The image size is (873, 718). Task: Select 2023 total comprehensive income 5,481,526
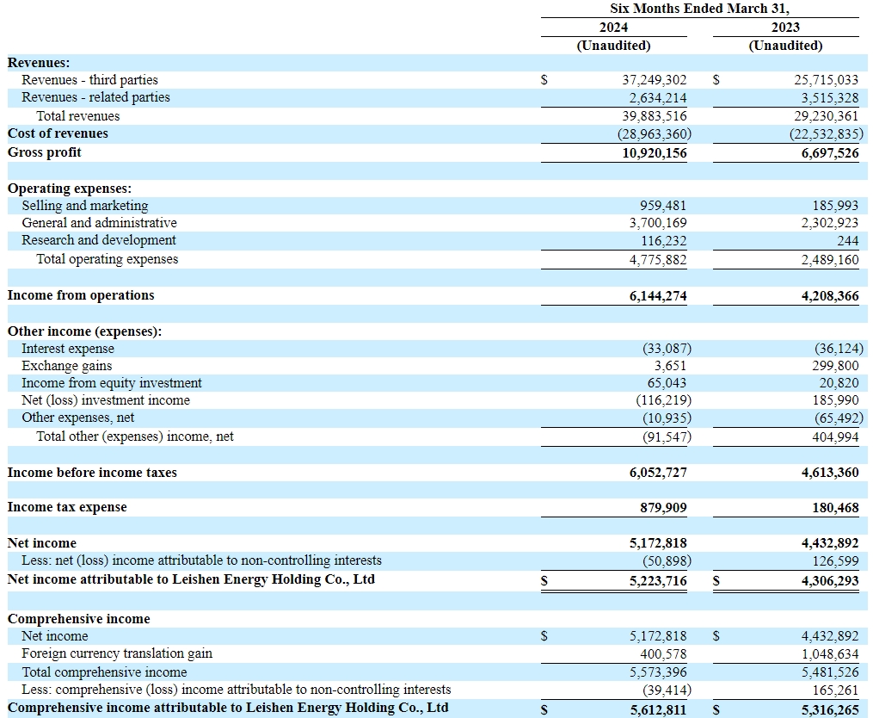[x=823, y=672]
